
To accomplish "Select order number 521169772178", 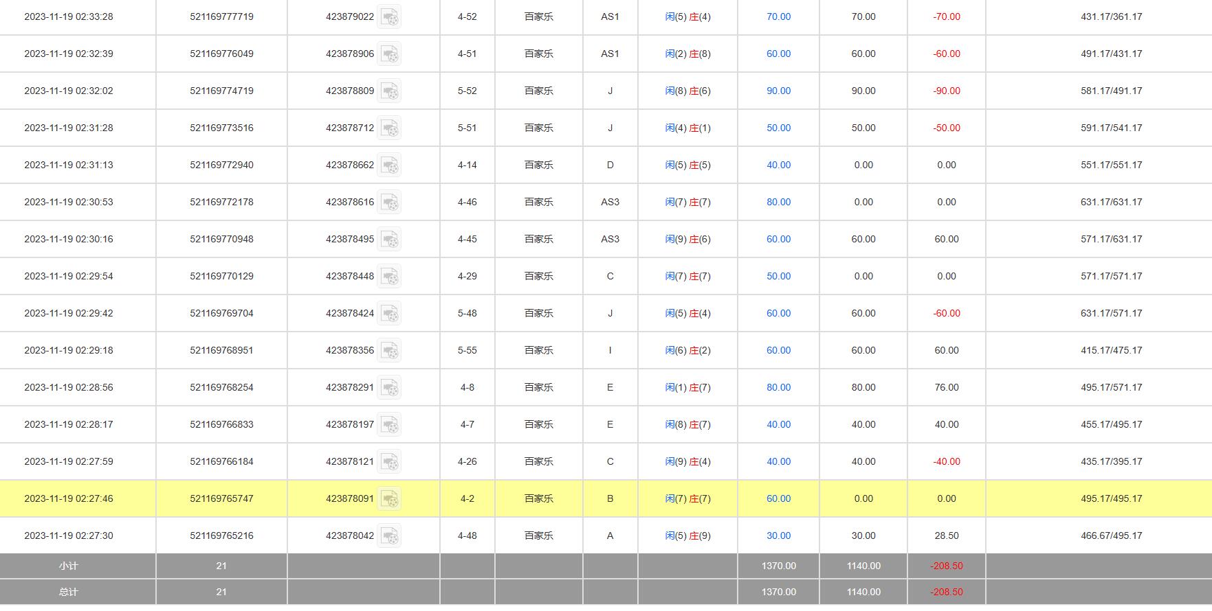I will (221, 202).
